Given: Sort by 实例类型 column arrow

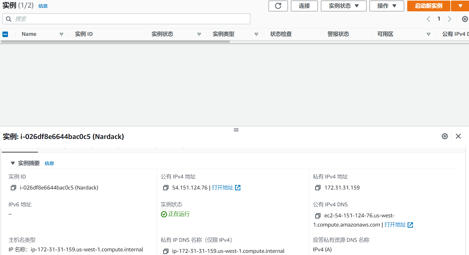Looking at the screenshot, I should point(256,34).
